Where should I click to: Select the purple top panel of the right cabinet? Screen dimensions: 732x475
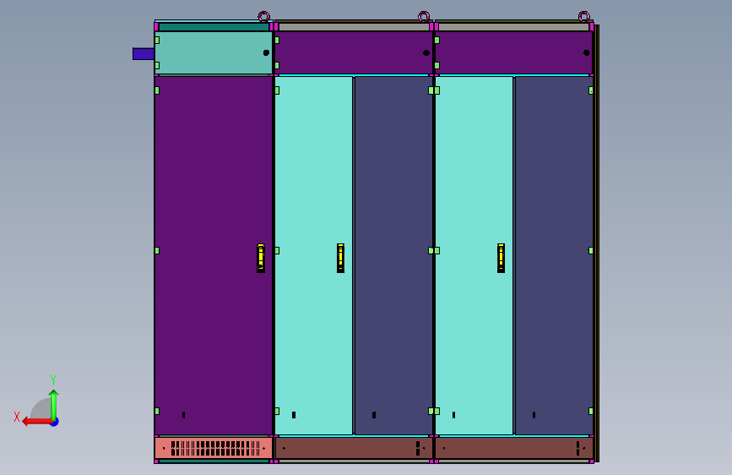tap(513, 52)
